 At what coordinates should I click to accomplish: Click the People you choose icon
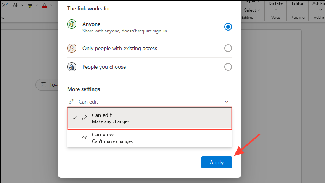(x=72, y=67)
